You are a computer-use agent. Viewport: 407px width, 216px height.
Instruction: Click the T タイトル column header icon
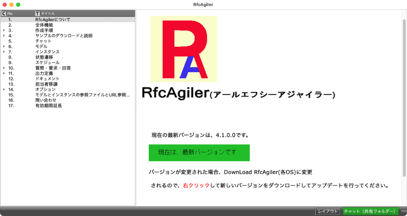coord(38,13)
